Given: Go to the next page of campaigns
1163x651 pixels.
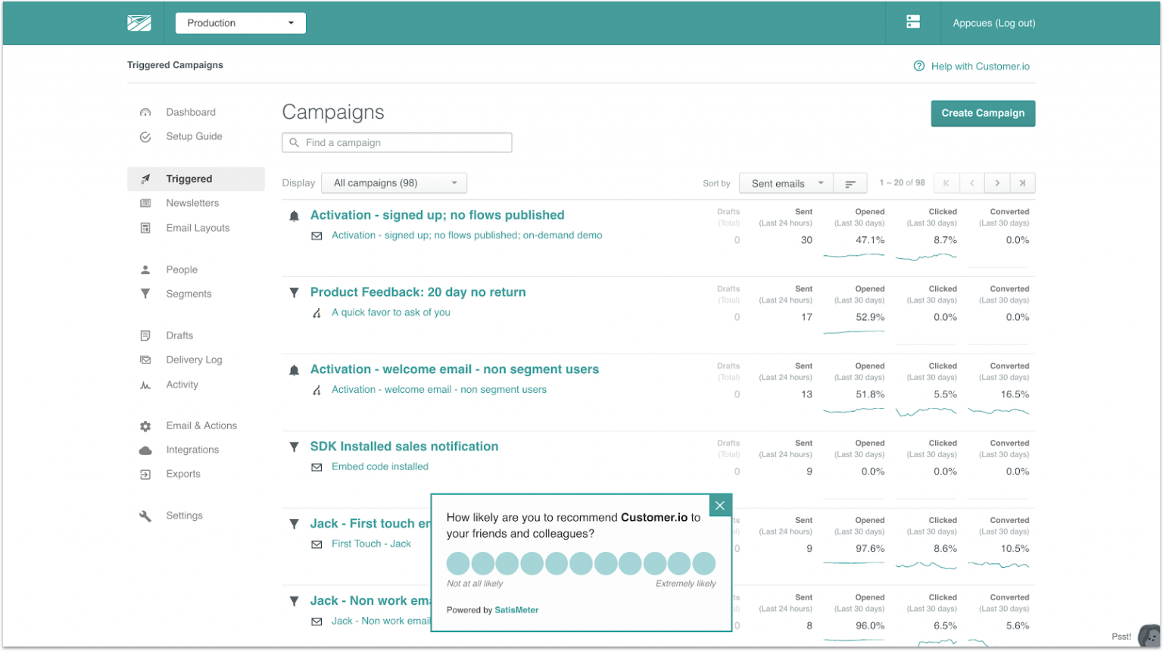Looking at the screenshot, I should click(997, 182).
